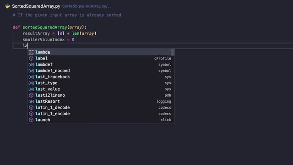Click the 'pdb' source label

pos(168,95)
